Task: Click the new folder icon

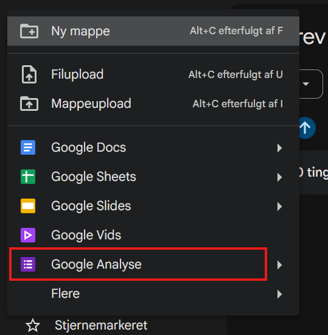Action: pos(29,31)
